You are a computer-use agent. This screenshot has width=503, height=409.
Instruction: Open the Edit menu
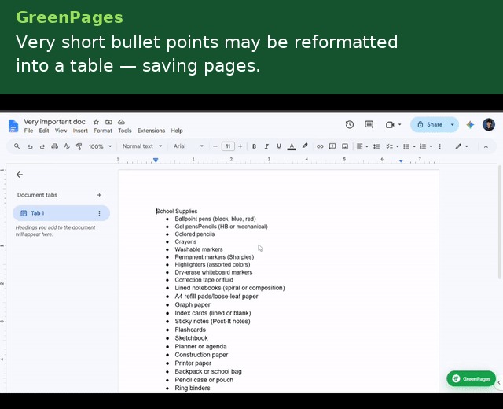pyautogui.click(x=44, y=131)
